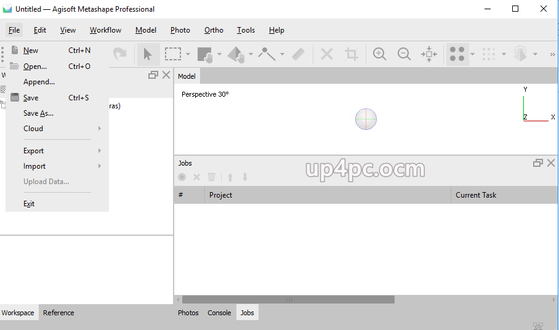This screenshot has height=330, width=559.
Task: Click the Cancel job X icon in Jobs panel
Action: [x=196, y=177]
